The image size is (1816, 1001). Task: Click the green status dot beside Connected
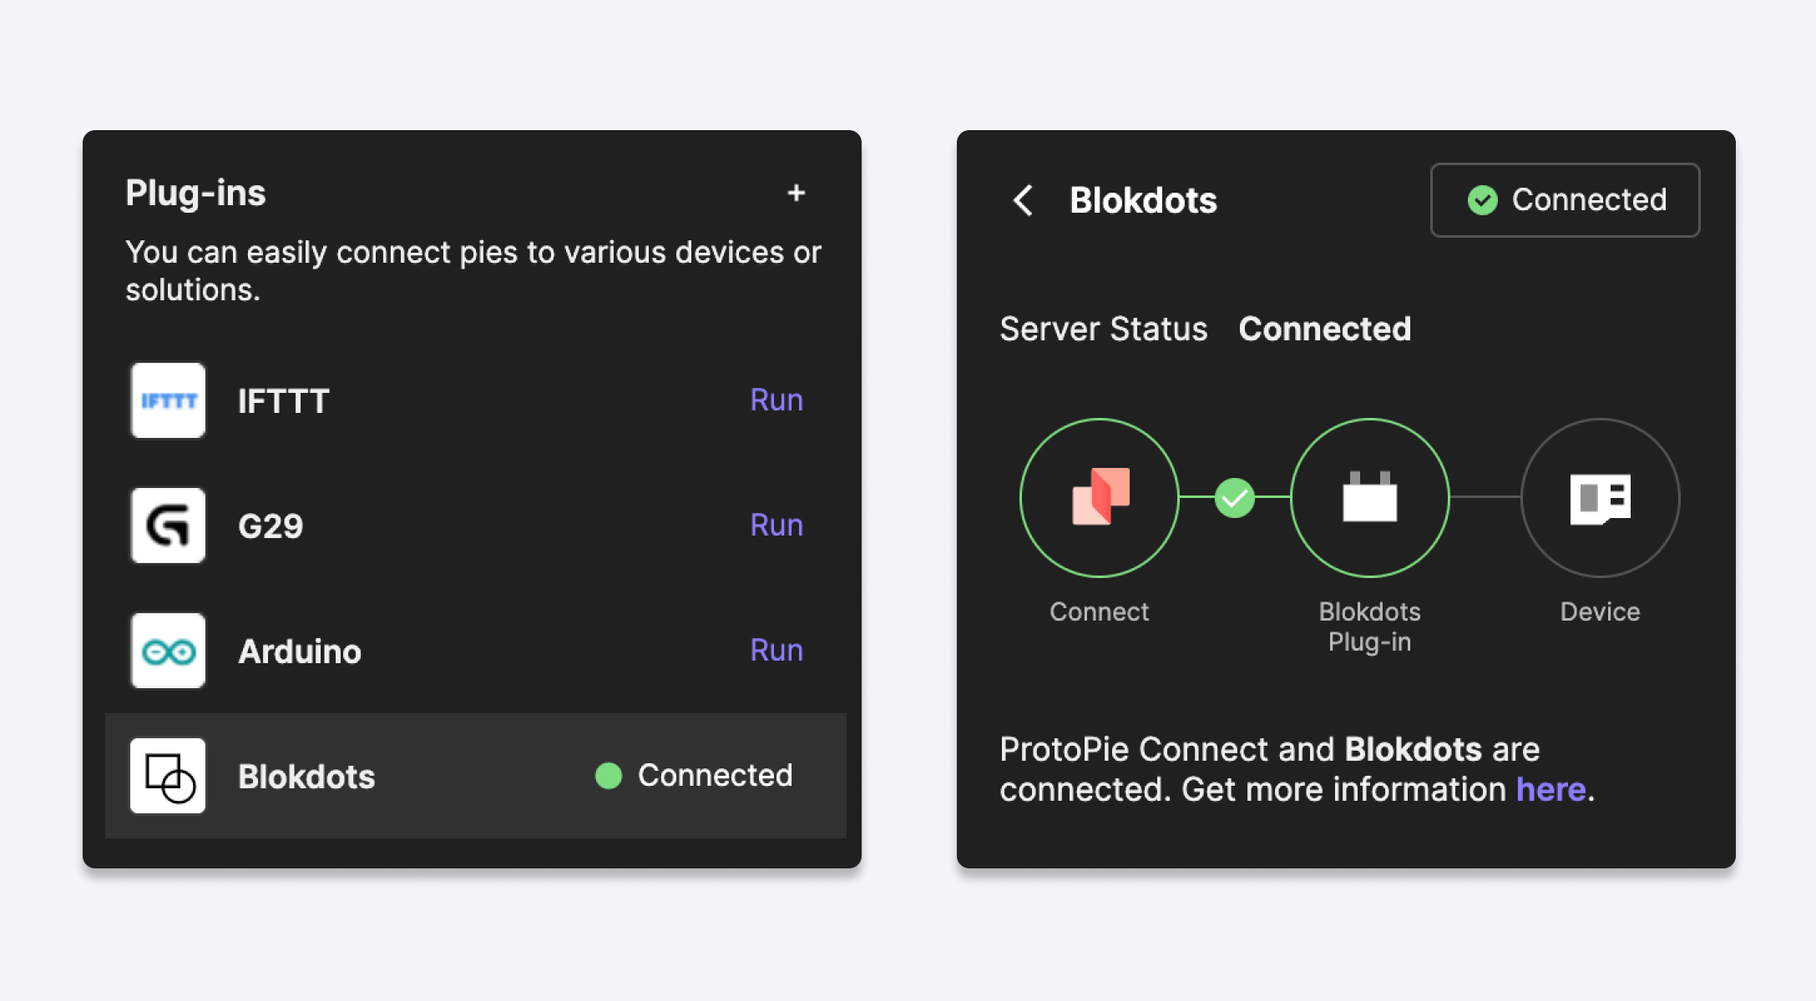point(609,776)
